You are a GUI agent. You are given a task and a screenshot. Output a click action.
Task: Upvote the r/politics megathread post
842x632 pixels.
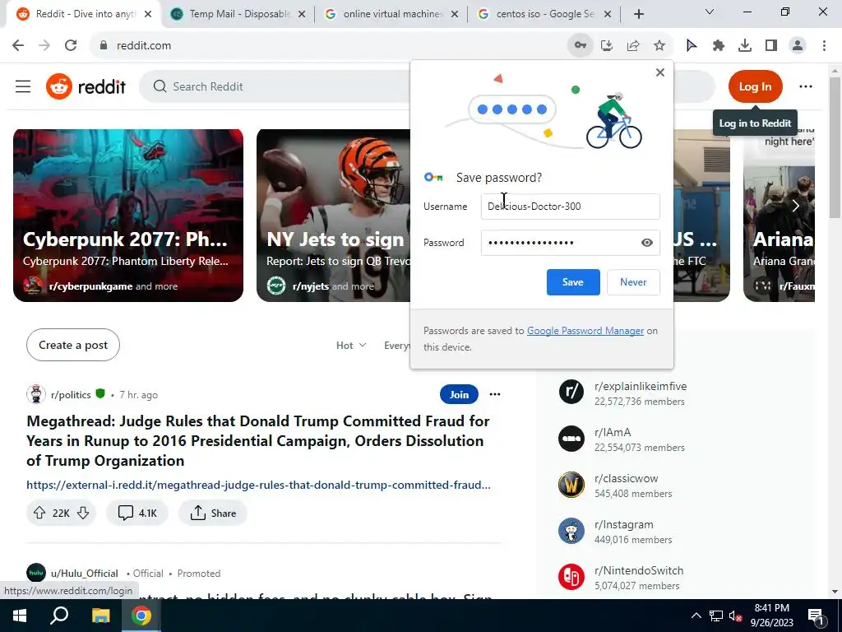pyautogui.click(x=39, y=513)
